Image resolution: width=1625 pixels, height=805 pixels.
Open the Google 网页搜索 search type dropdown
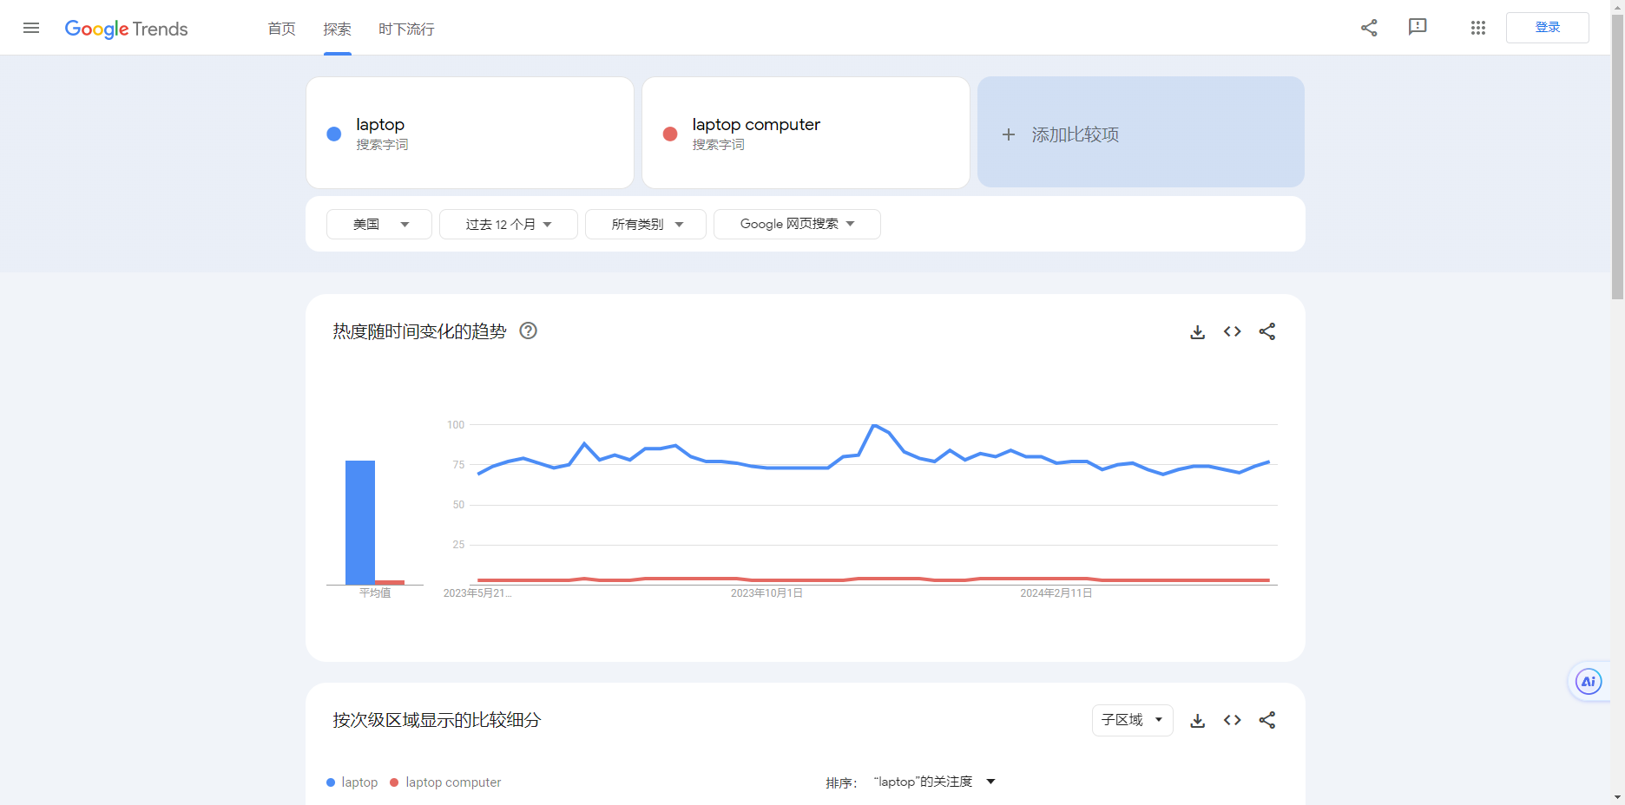tap(797, 224)
